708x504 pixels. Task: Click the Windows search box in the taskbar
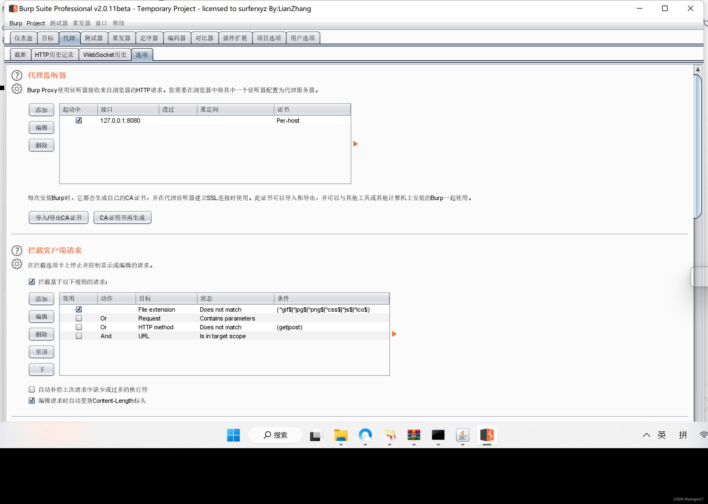(x=275, y=435)
